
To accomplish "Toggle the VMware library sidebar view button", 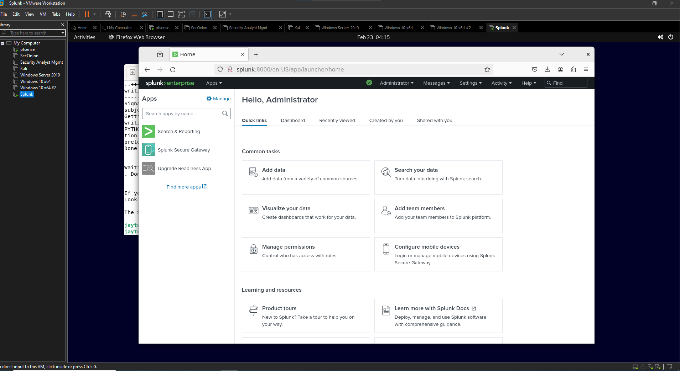I will (x=160, y=14).
